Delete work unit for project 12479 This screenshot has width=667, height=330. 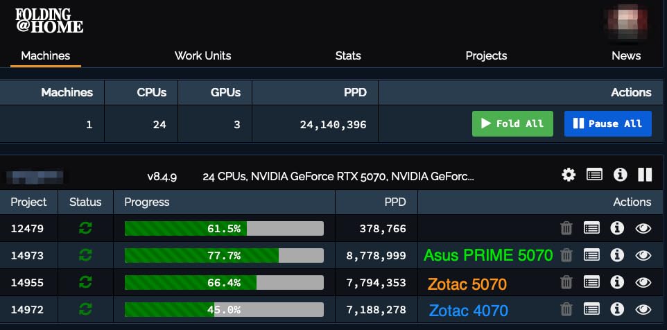point(566,227)
